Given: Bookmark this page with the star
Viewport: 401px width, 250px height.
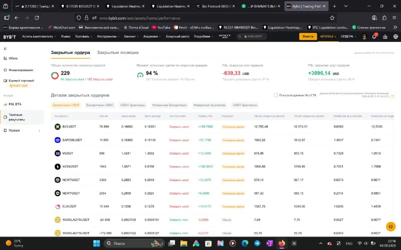Looking at the screenshot, I should [x=332, y=18].
